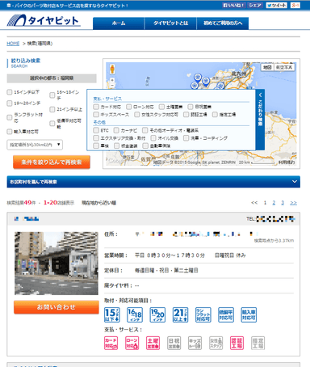
Task: Collapse the こだわり検索 side tab
Action: point(260,120)
